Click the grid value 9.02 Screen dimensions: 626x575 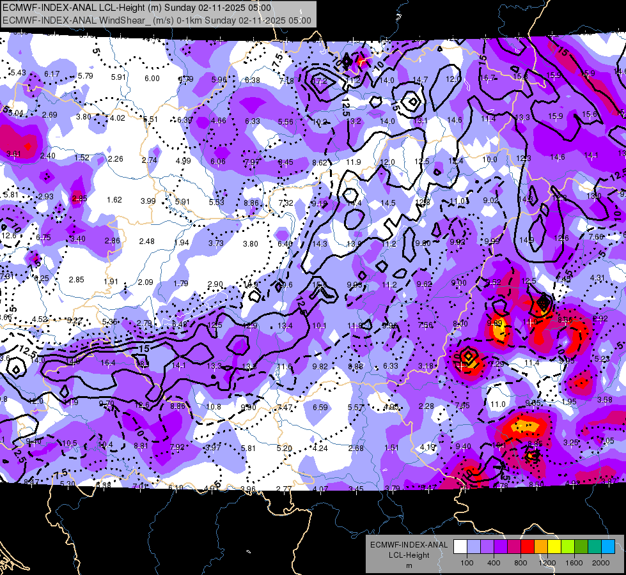[490, 201]
